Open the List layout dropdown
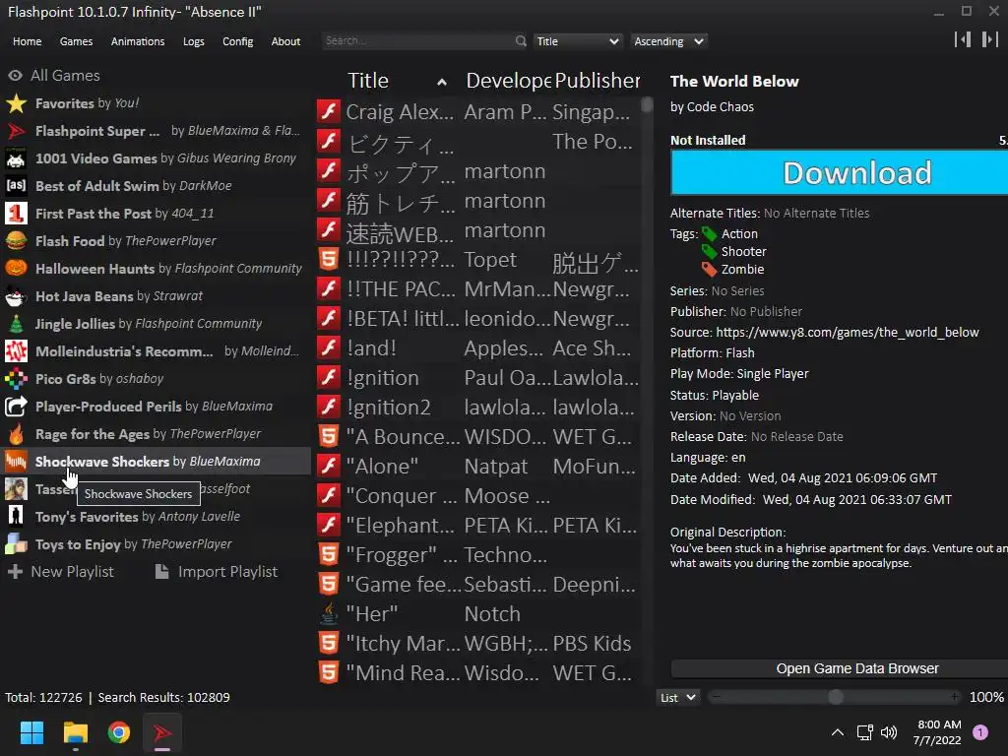 pos(677,698)
